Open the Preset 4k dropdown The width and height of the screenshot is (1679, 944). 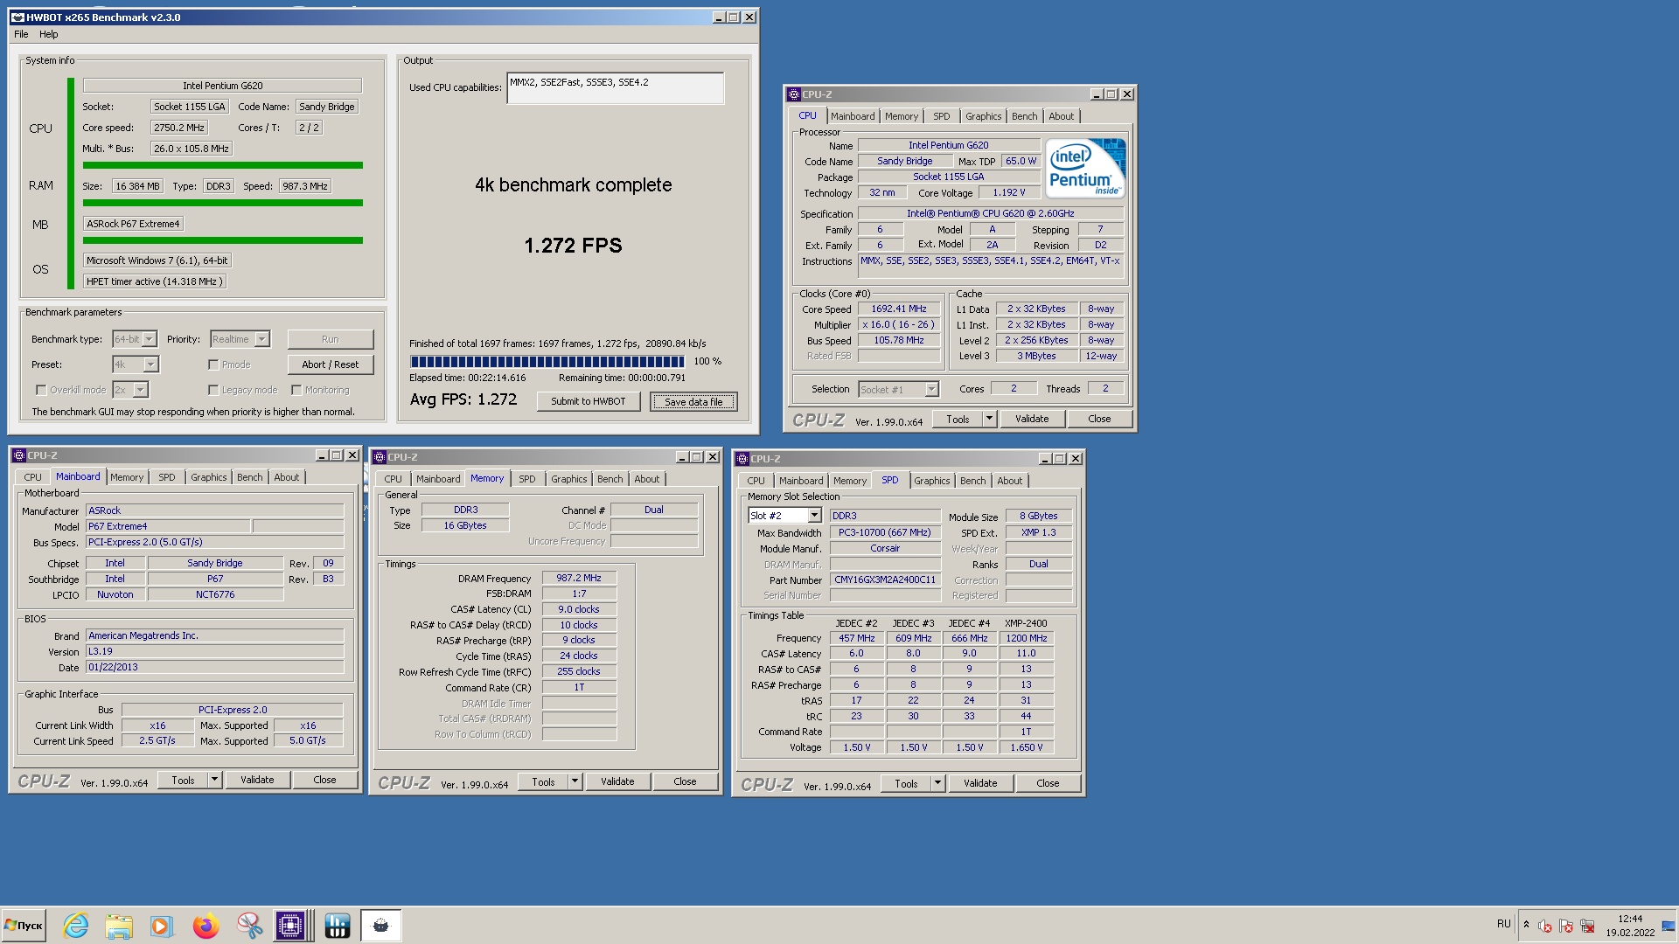coord(150,364)
